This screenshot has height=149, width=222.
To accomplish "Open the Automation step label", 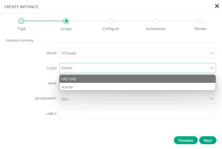I will click(156, 29).
